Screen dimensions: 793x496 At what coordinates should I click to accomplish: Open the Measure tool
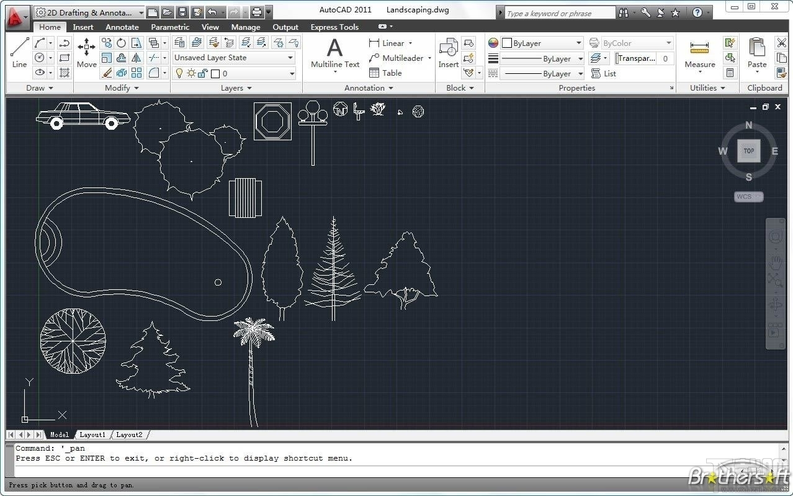click(x=700, y=53)
